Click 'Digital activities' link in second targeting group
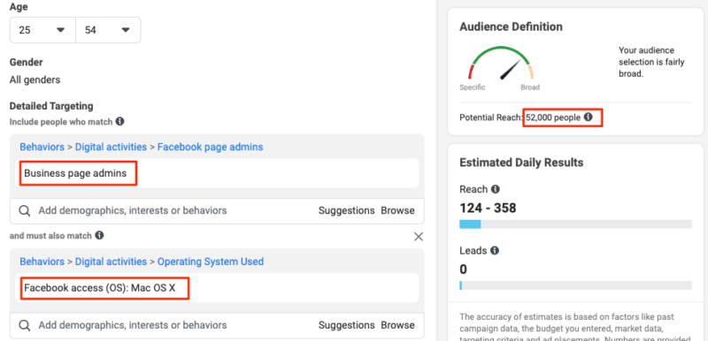 coord(111,261)
